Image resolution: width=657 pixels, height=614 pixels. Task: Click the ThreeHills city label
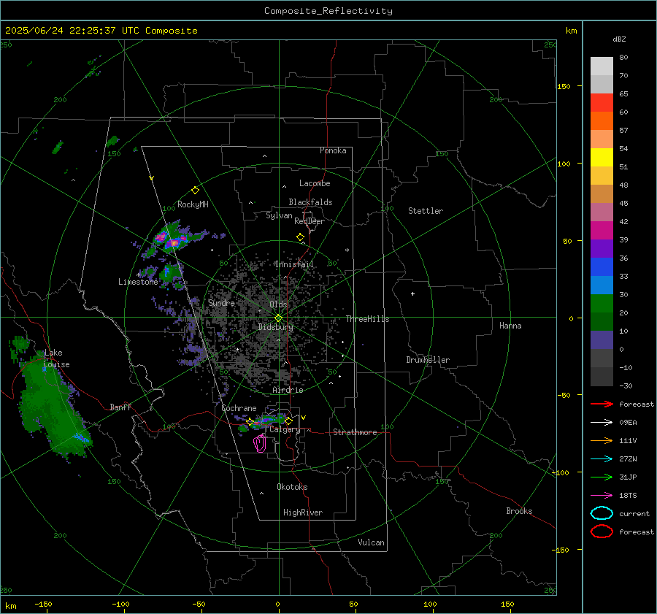pos(367,319)
